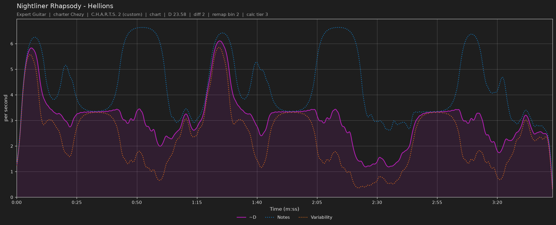Click the 'Time (m:ss)' axis label
Viewport: 556px width, 225px height.
point(284,209)
